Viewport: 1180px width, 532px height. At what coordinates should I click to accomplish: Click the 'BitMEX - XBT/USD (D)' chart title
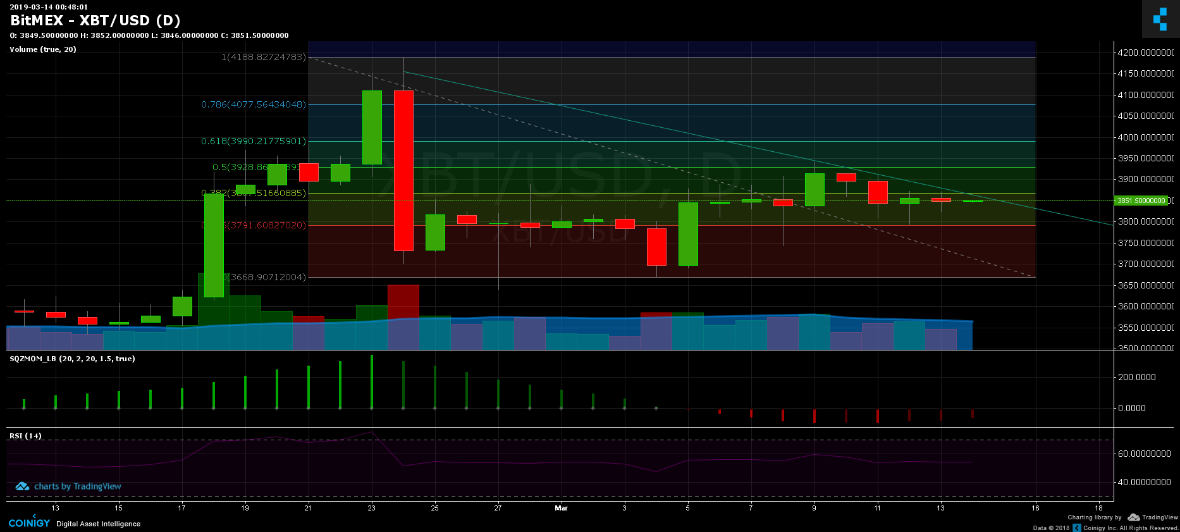coord(95,21)
